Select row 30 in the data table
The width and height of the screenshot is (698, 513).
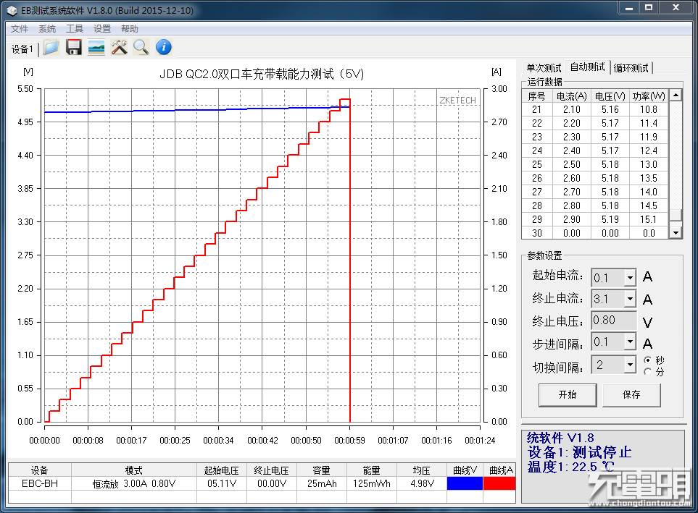click(x=595, y=233)
